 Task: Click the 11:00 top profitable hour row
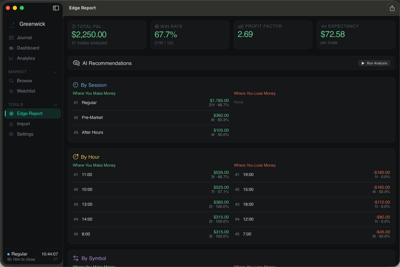click(151, 175)
